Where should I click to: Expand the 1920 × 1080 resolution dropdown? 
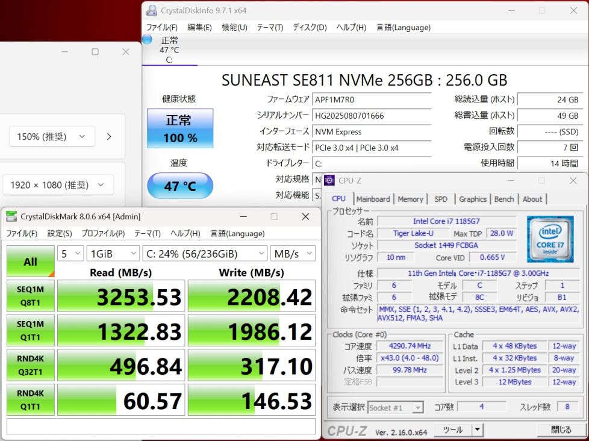click(57, 185)
